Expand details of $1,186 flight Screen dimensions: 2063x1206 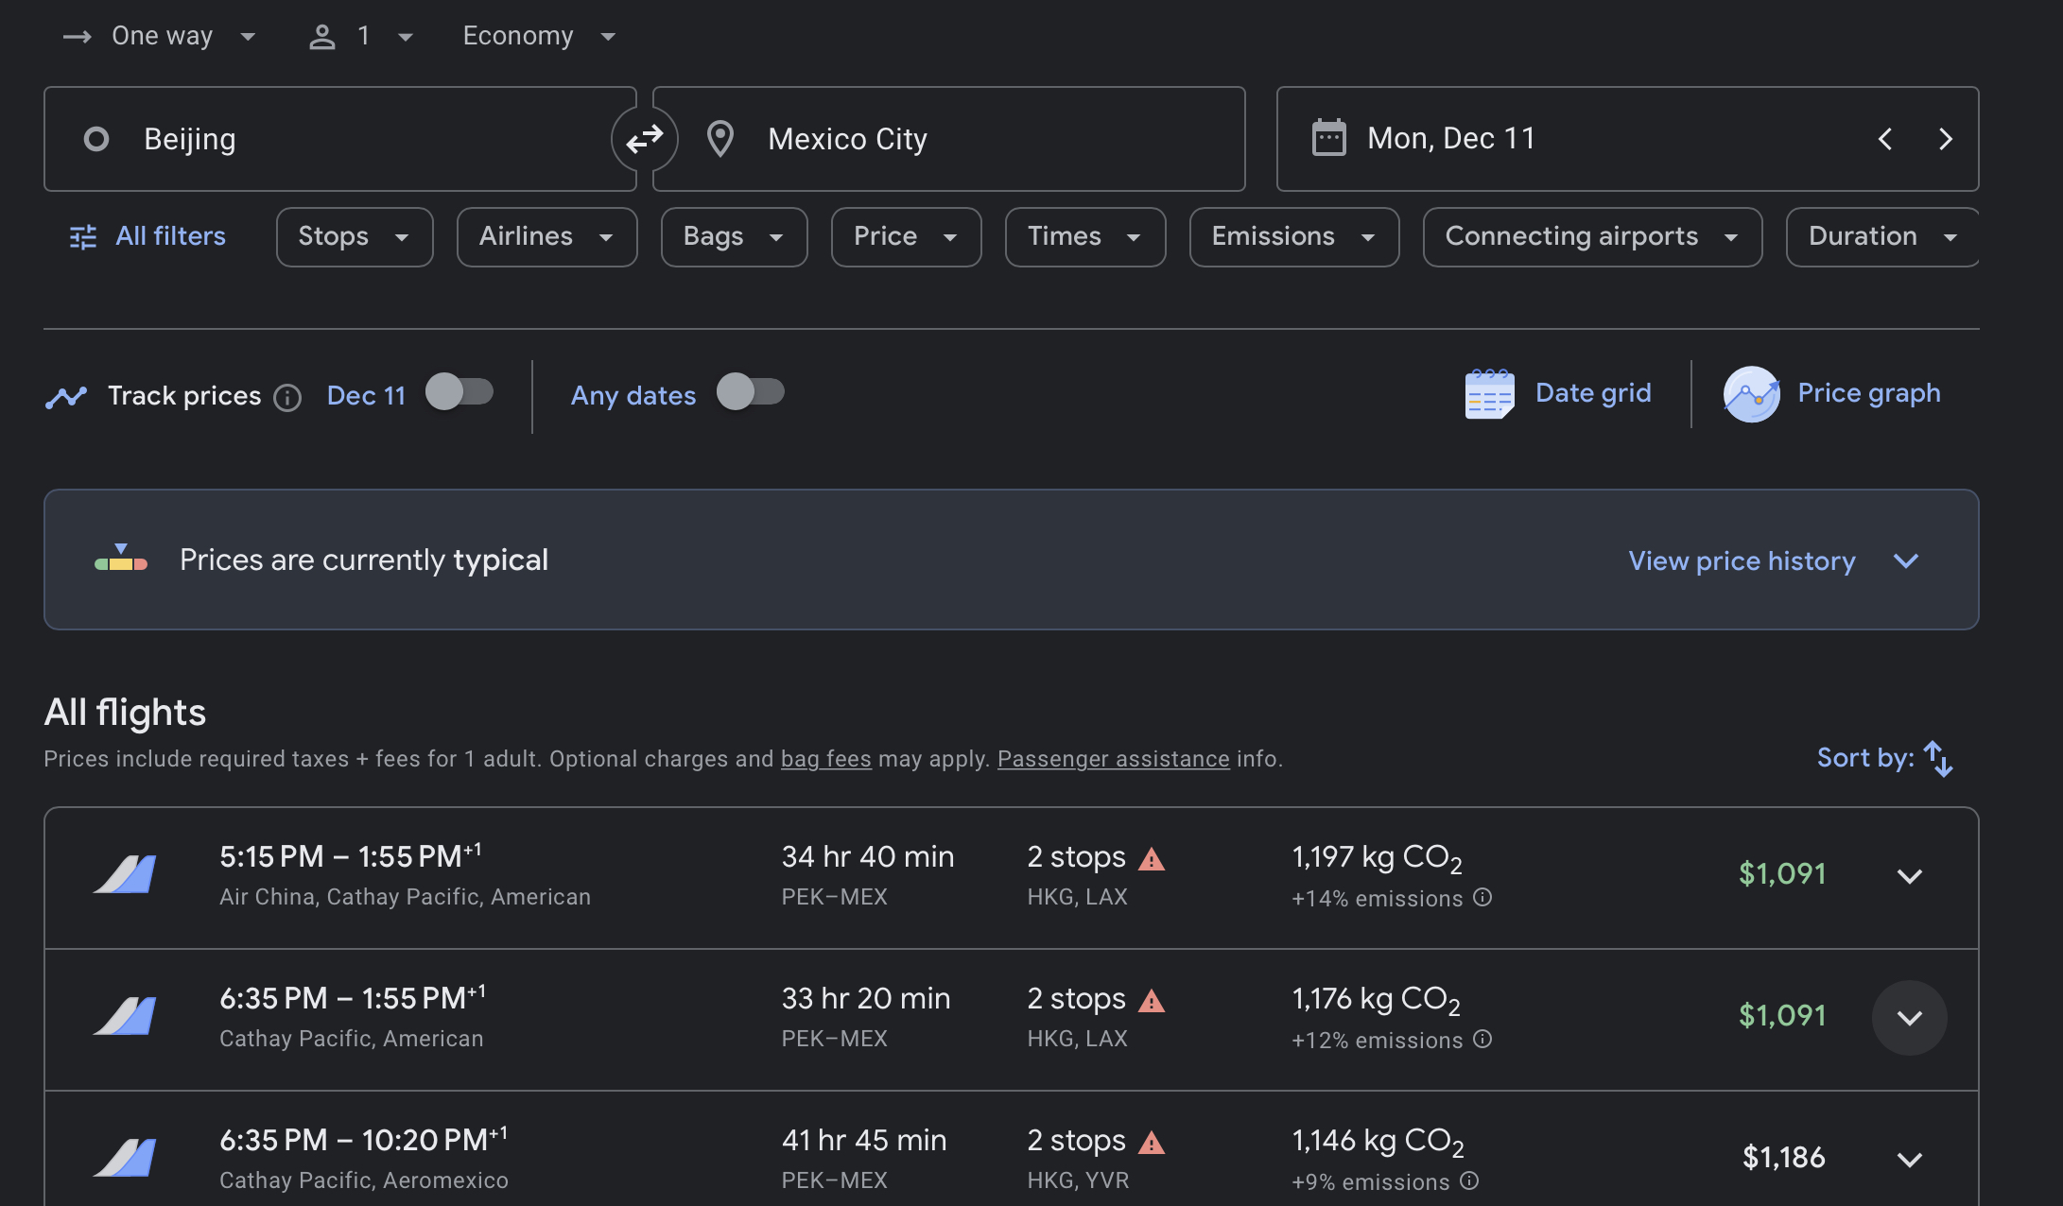(x=1910, y=1160)
